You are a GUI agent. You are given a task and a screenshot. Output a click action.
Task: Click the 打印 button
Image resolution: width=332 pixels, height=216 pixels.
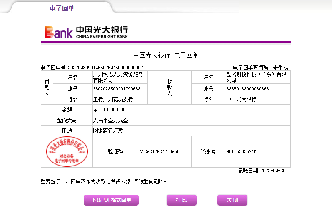pyautogui.click(x=182, y=200)
